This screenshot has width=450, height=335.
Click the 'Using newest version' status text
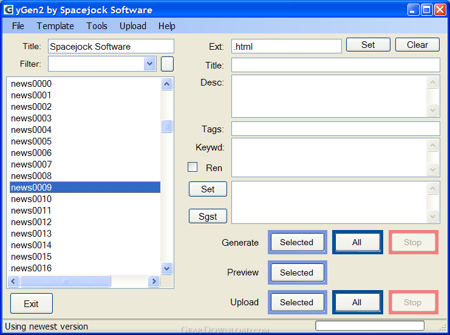click(47, 327)
